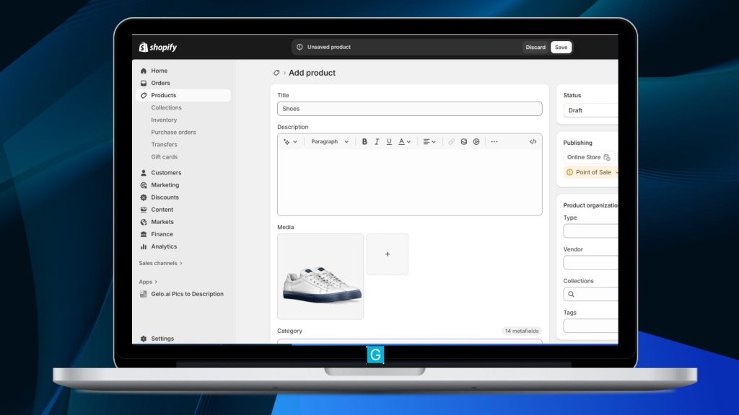
Task: Click the insert image icon in editor
Action: 464,142
